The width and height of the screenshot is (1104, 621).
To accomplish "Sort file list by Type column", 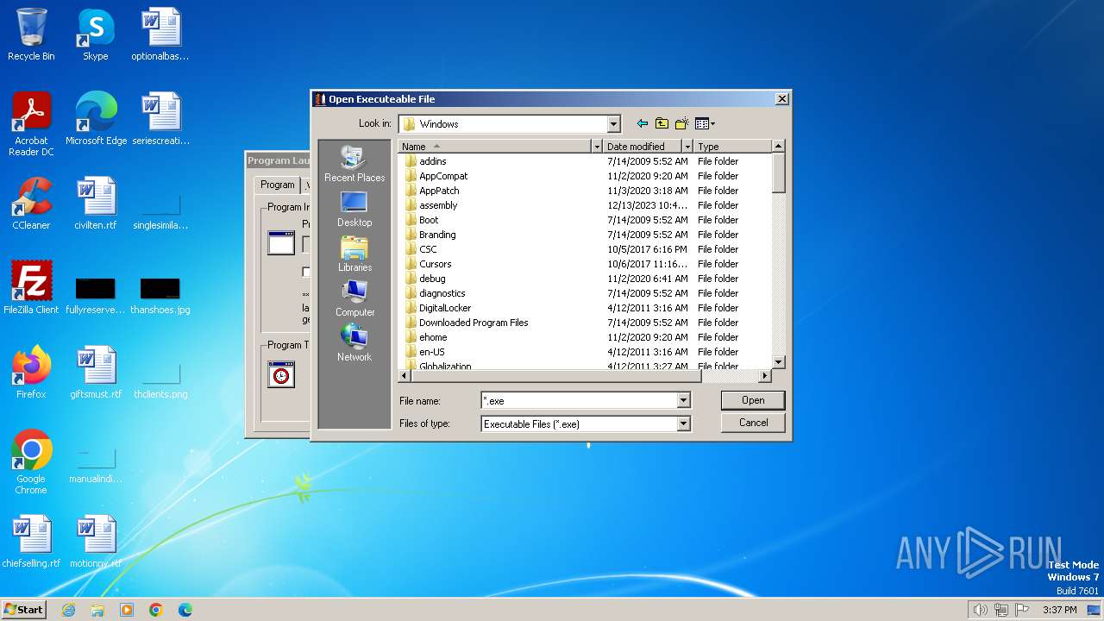I will (x=732, y=147).
